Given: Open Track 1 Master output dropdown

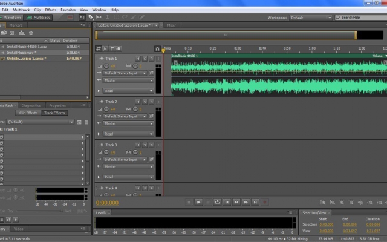Looking at the screenshot, I should pyautogui.click(x=128, y=80).
